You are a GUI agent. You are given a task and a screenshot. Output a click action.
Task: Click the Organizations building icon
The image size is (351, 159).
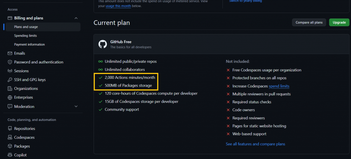coord(10,88)
